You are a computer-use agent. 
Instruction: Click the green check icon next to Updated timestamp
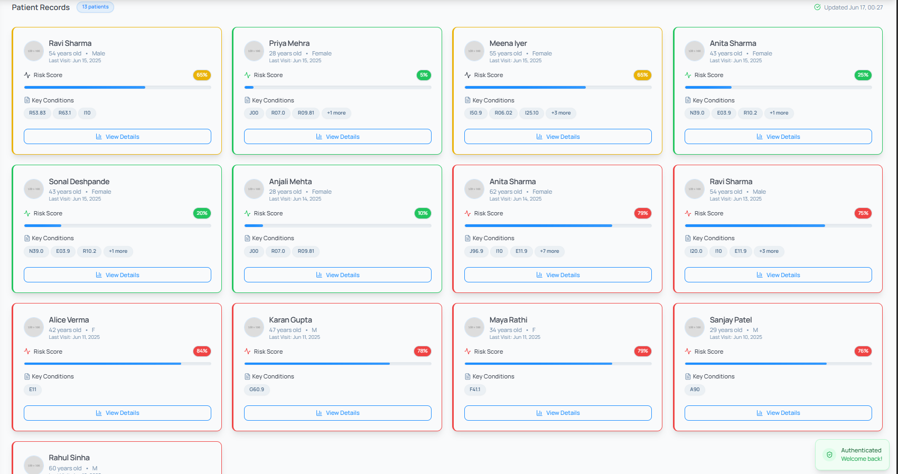click(817, 7)
